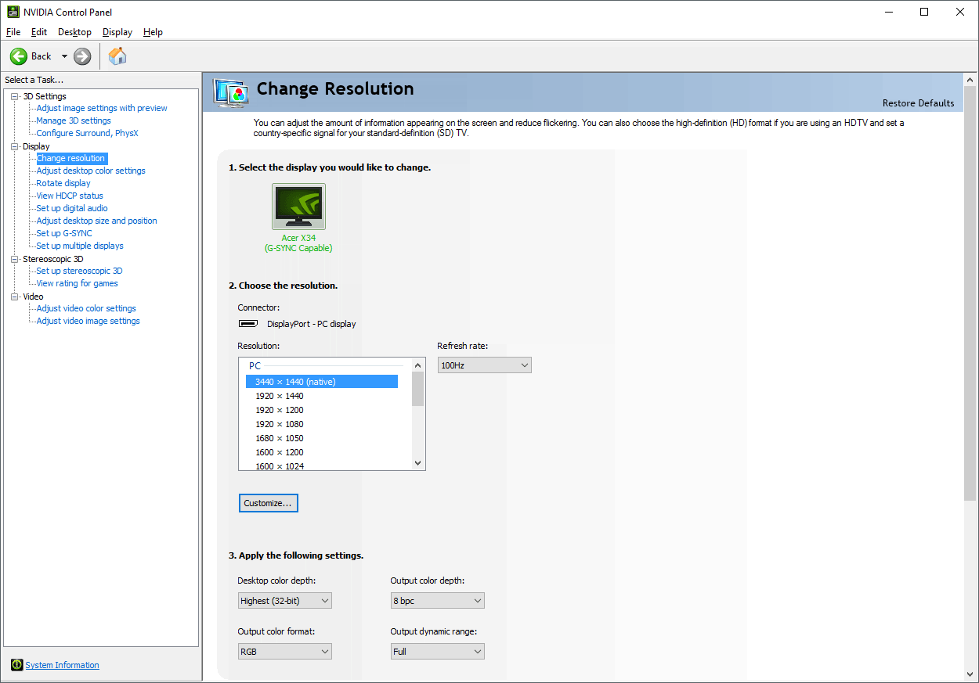Click the green Back arrow icon
The width and height of the screenshot is (979, 683).
19,56
